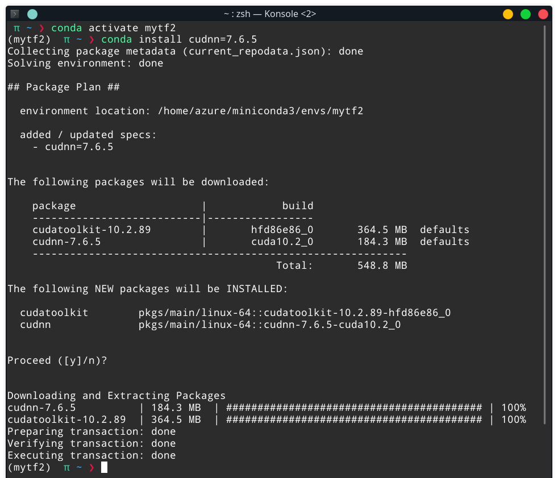Click the build string 'hfd86e86_0' in the table
This screenshot has height=478, width=558.
point(282,230)
